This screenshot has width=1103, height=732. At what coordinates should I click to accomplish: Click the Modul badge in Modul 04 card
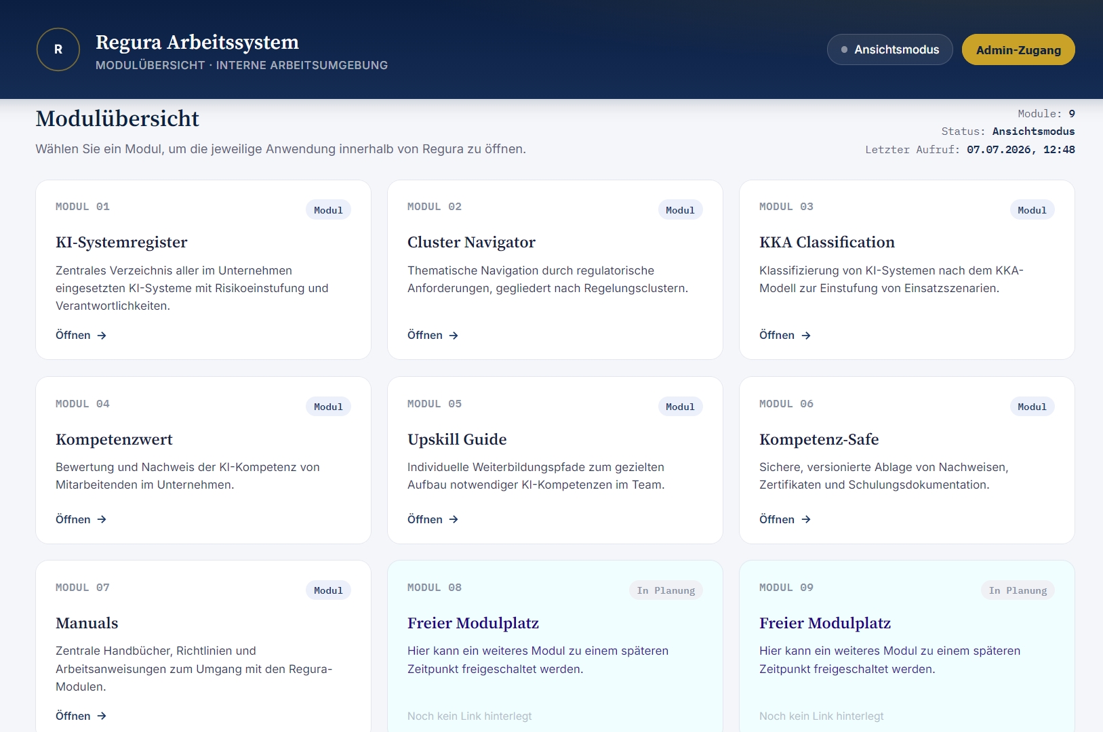click(x=328, y=407)
